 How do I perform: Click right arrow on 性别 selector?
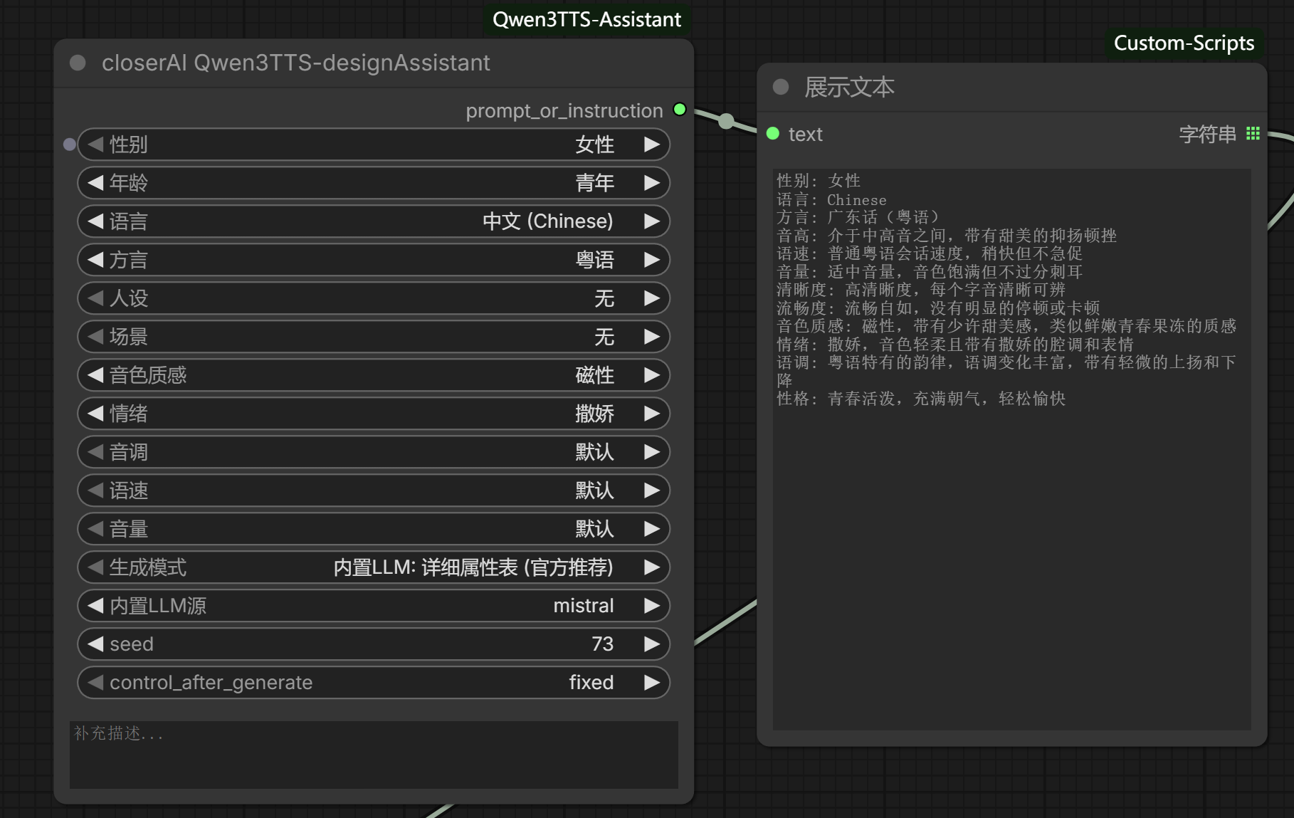point(651,145)
